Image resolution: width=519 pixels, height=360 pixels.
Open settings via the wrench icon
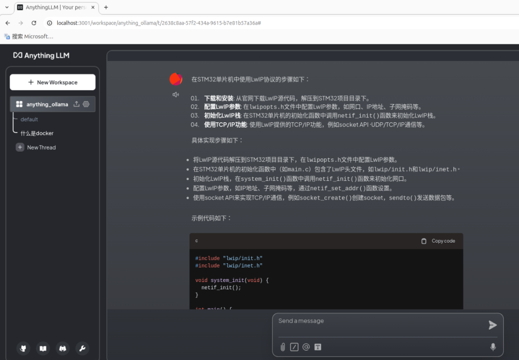82,348
